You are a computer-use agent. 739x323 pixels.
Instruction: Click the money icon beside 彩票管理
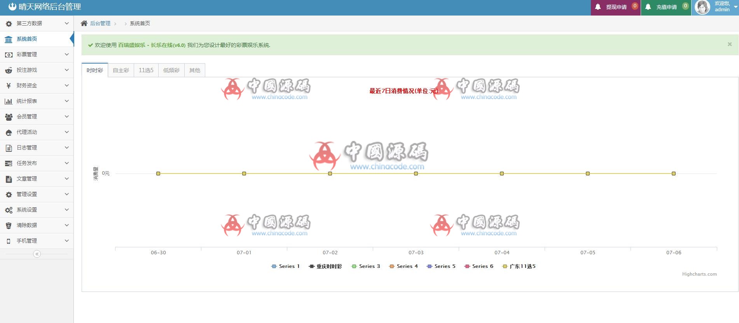pyautogui.click(x=9, y=55)
